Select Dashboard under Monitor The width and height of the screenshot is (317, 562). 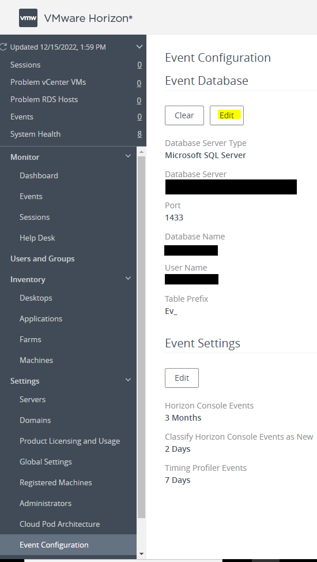pyautogui.click(x=39, y=175)
